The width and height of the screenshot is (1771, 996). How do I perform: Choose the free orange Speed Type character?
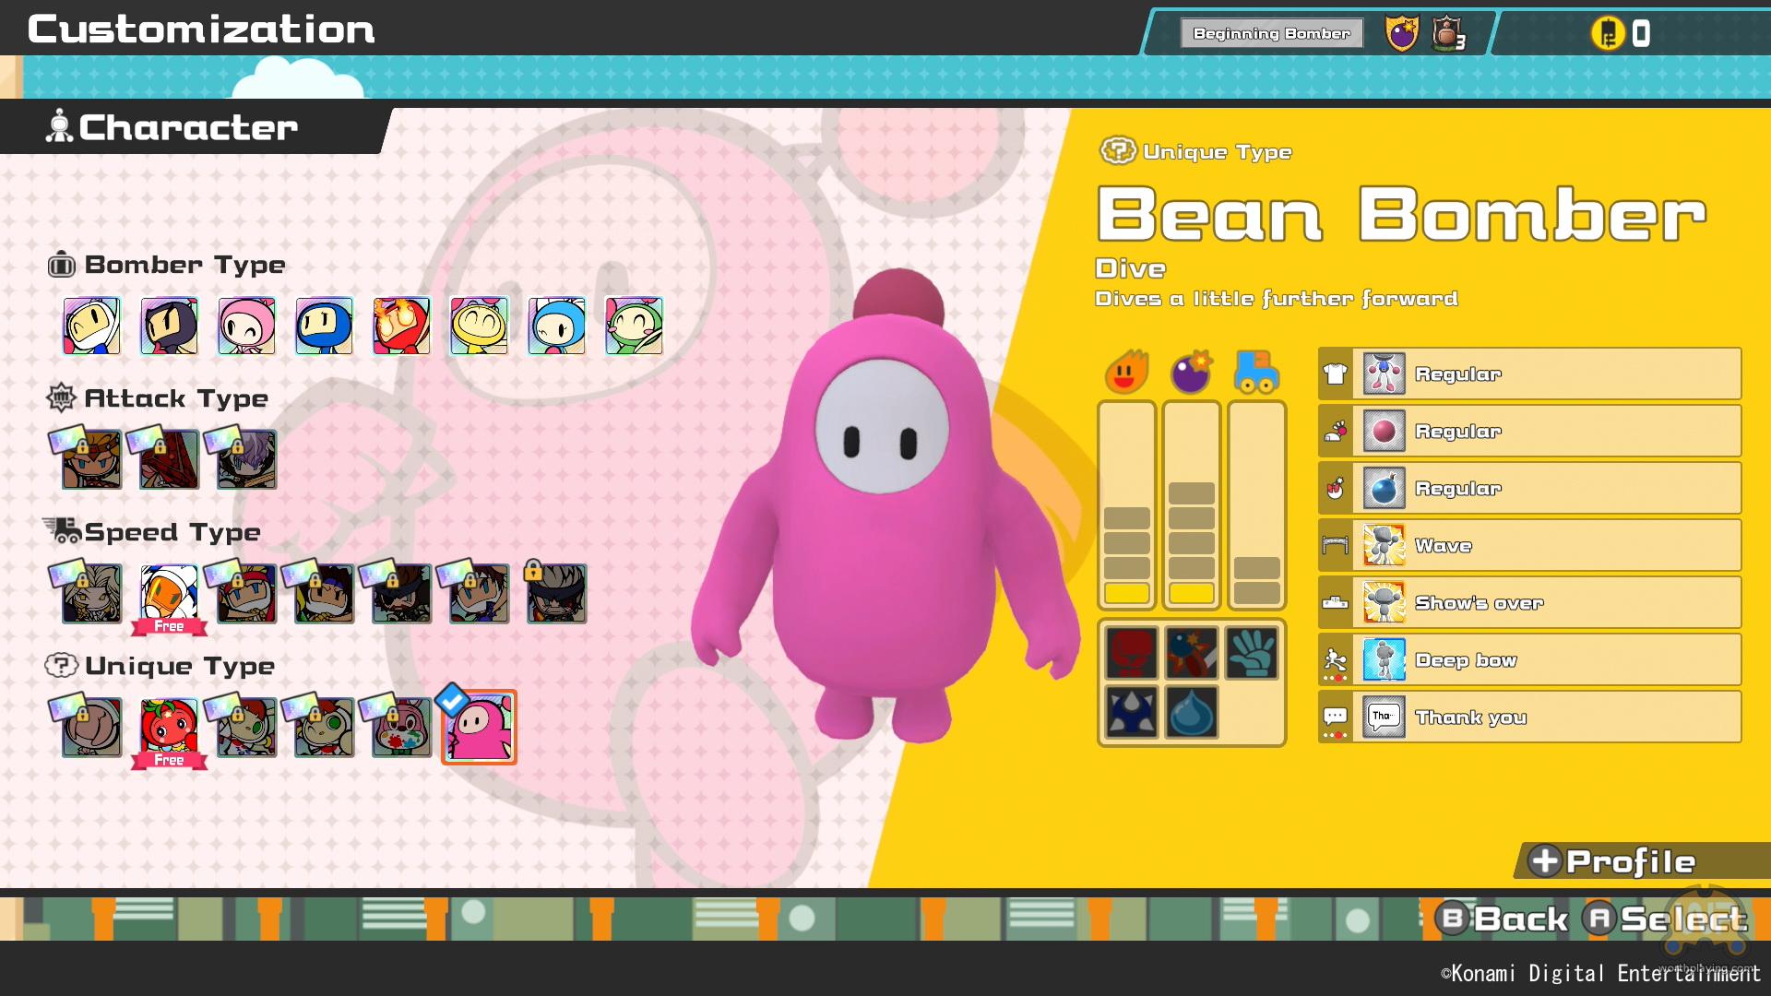click(x=169, y=594)
